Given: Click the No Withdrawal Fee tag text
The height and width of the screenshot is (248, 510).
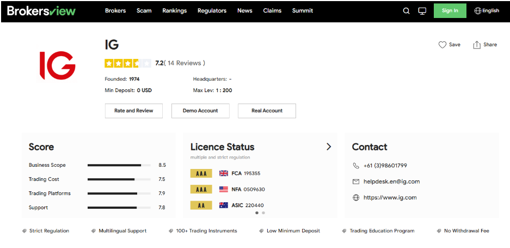Looking at the screenshot, I should click(467, 231).
